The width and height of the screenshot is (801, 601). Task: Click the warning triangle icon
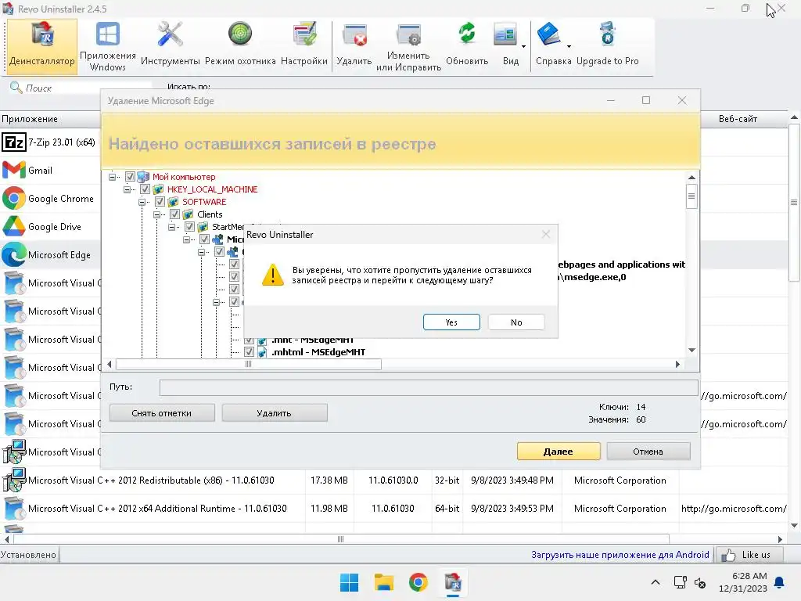273,275
